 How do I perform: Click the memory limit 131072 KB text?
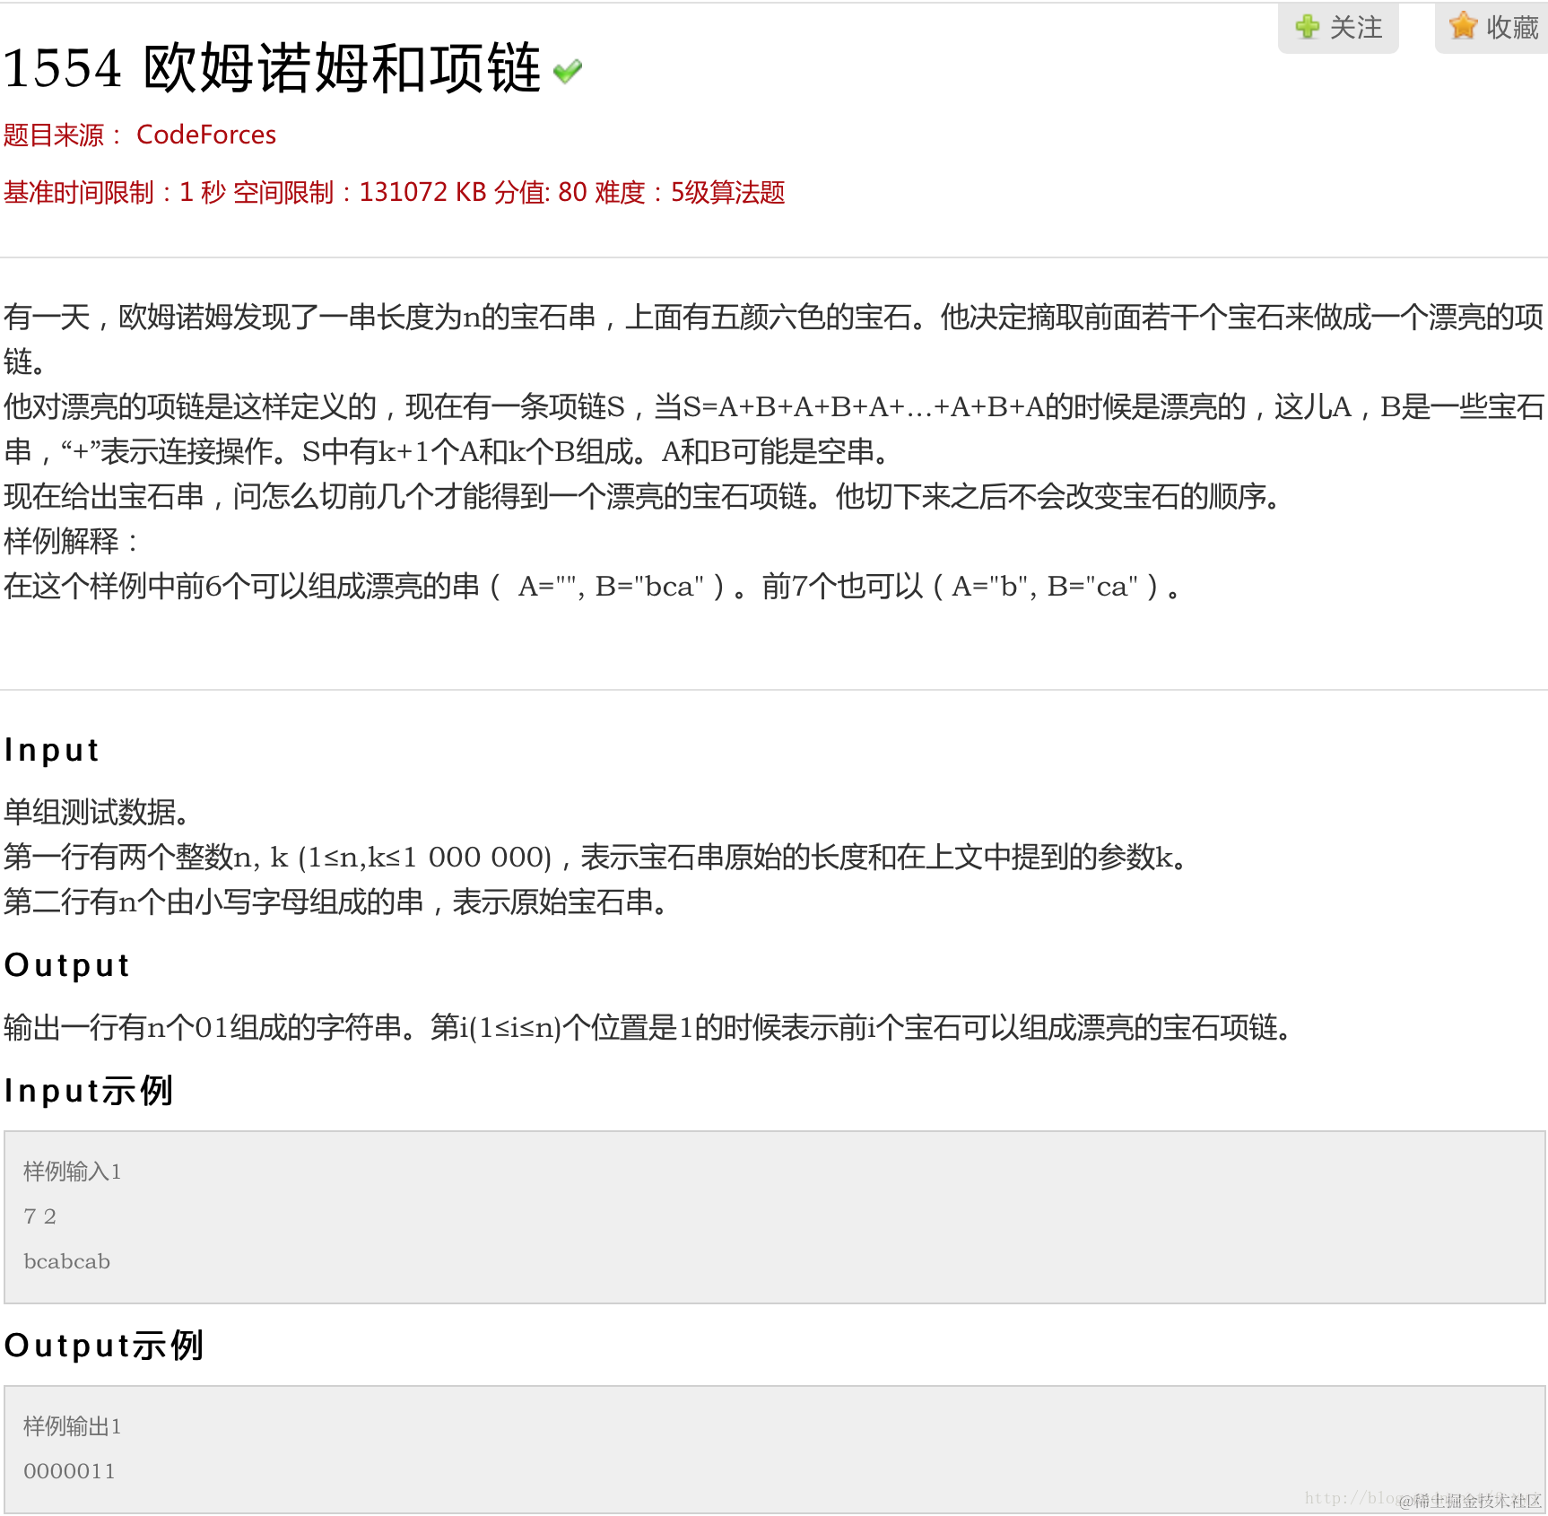pos(422,192)
